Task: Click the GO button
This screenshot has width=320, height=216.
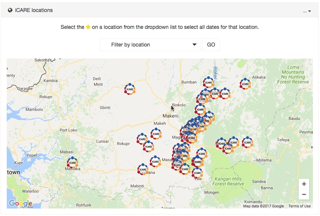Action: (x=211, y=45)
